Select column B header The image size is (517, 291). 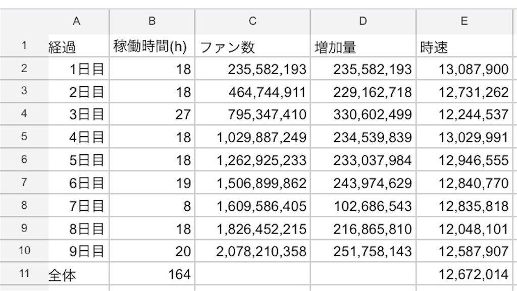[152, 22]
